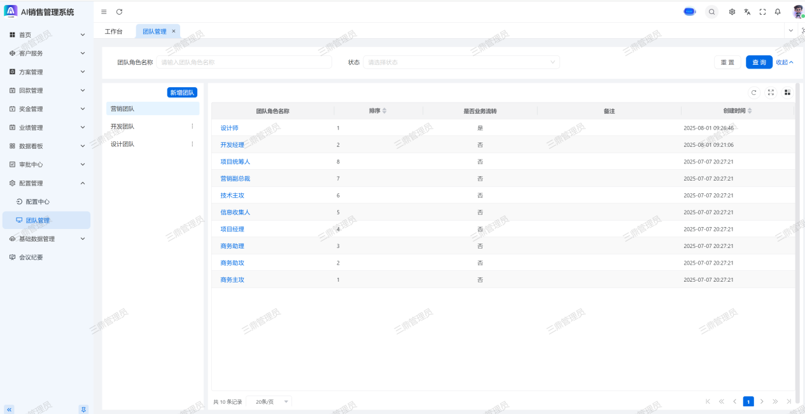Open 配置中心 in the sidebar
The image size is (805, 414).
(x=37, y=202)
